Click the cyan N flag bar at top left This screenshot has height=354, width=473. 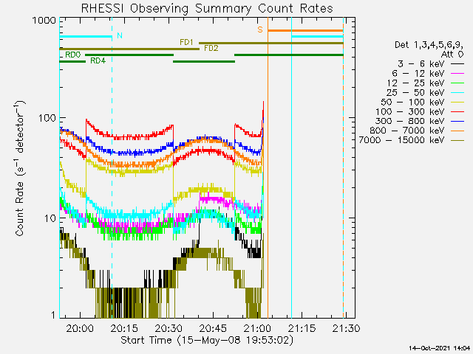86,37
